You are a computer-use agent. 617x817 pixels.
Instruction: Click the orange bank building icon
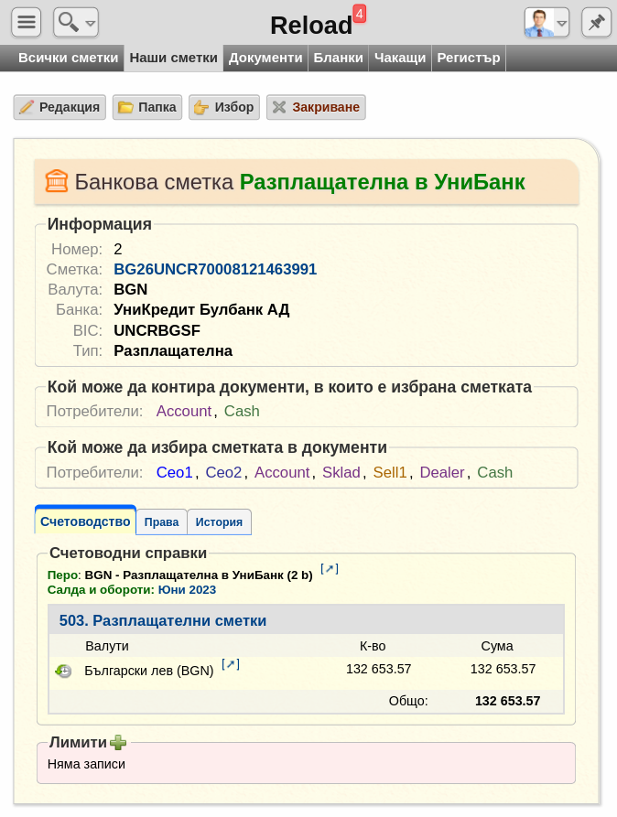57,181
